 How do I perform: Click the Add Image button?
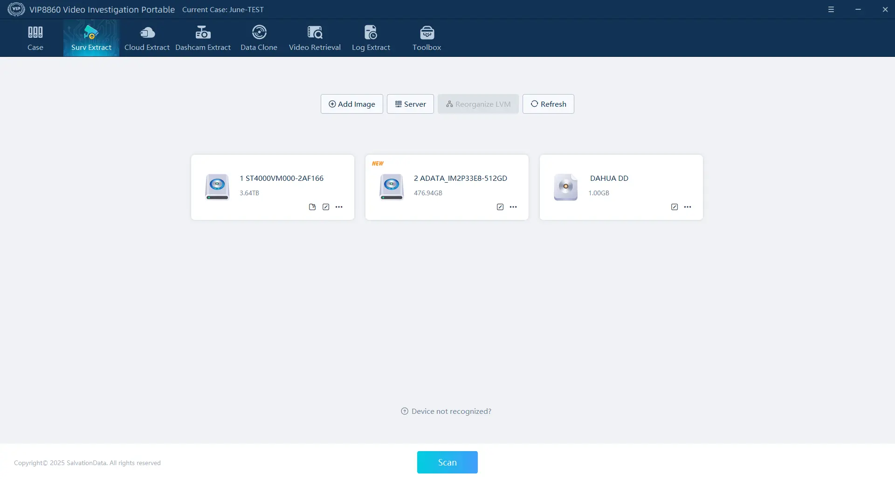click(x=351, y=104)
